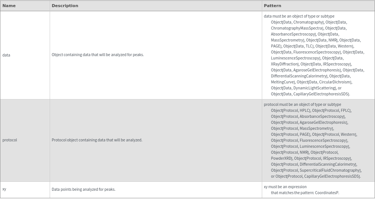This screenshot has width=375, height=199.
Task: Click the Object[Data, DynamicLightScattering] entry
Action: pos(303,88)
